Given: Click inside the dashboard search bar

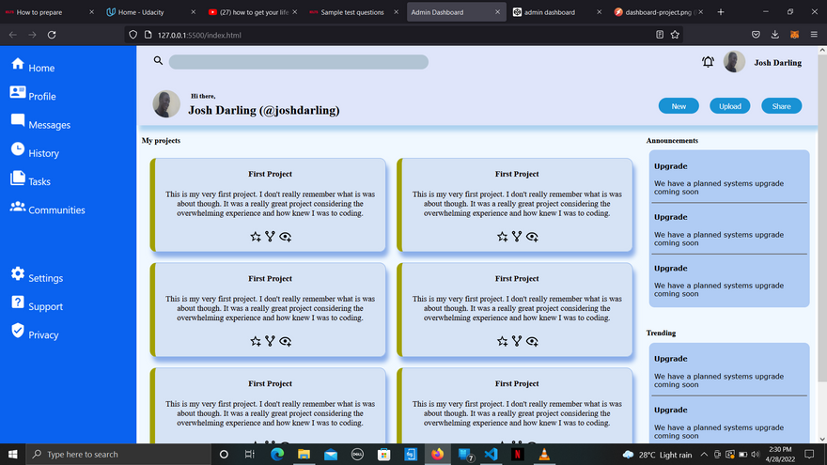Looking at the screenshot, I should [298, 62].
